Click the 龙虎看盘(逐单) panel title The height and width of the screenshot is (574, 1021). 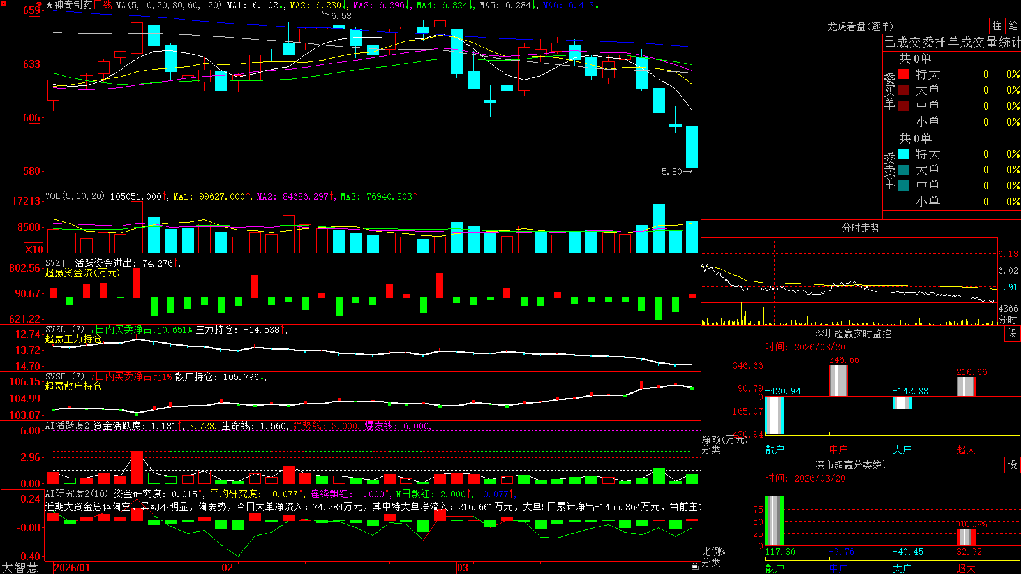click(x=860, y=26)
